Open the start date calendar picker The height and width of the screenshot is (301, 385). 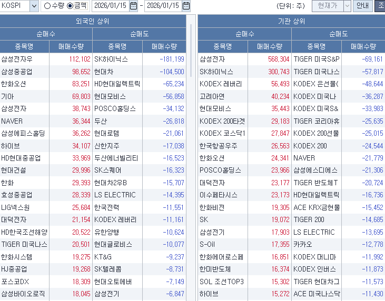[x=133, y=6]
